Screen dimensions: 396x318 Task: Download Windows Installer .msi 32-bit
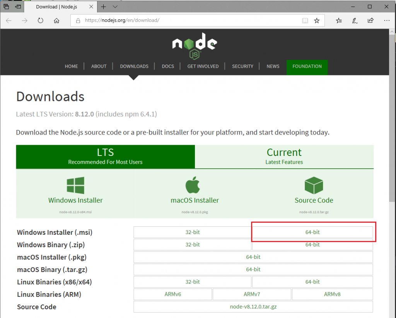tap(193, 232)
